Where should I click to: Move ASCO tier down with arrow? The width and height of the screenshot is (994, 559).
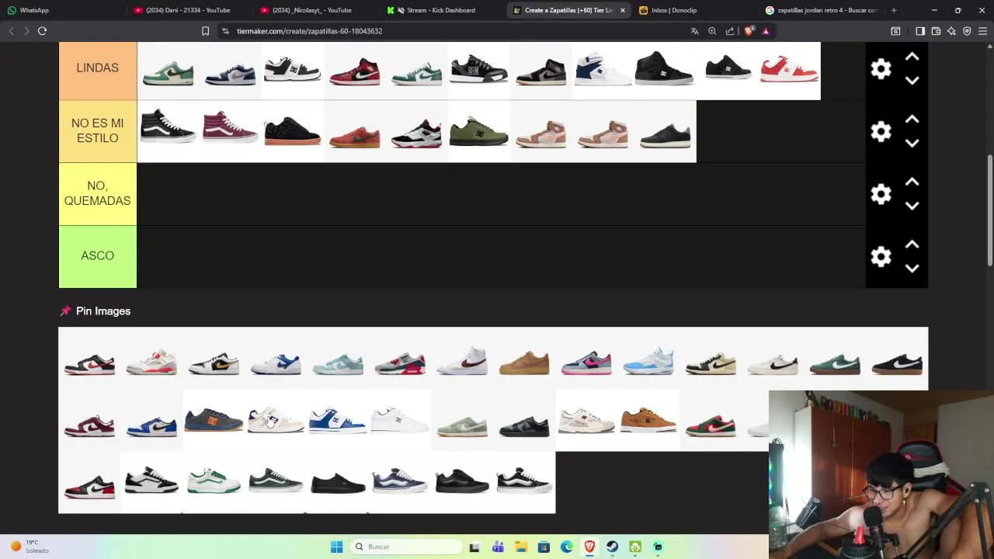coord(912,269)
